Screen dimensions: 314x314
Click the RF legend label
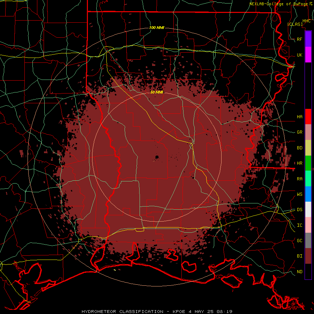pyautogui.click(x=300, y=39)
